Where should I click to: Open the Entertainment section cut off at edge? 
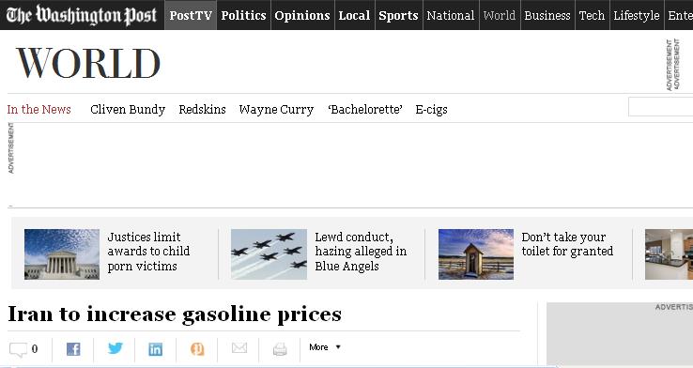tap(680, 15)
